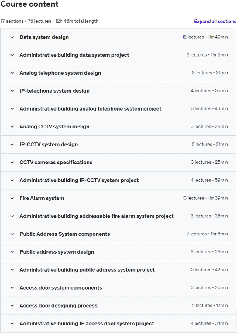Click chevron beside Analog CCTV system design

[x=12, y=127]
